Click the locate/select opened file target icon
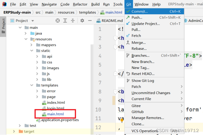 [57, 20]
